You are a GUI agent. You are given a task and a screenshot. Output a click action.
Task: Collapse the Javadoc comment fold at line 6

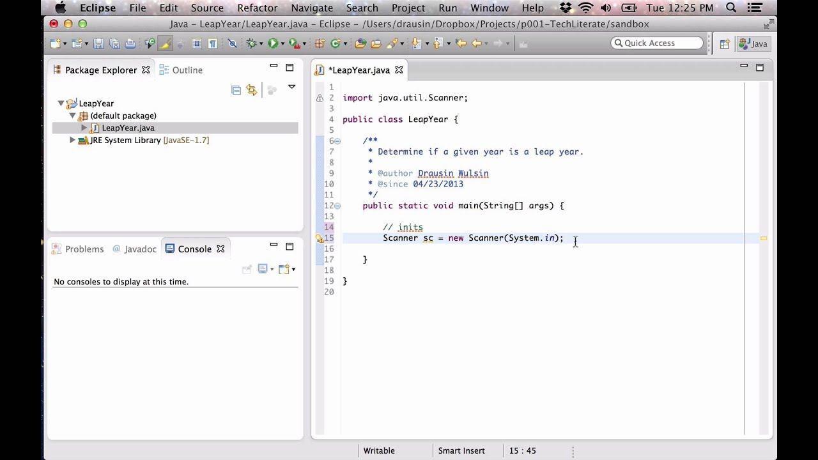pyautogui.click(x=337, y=141)
